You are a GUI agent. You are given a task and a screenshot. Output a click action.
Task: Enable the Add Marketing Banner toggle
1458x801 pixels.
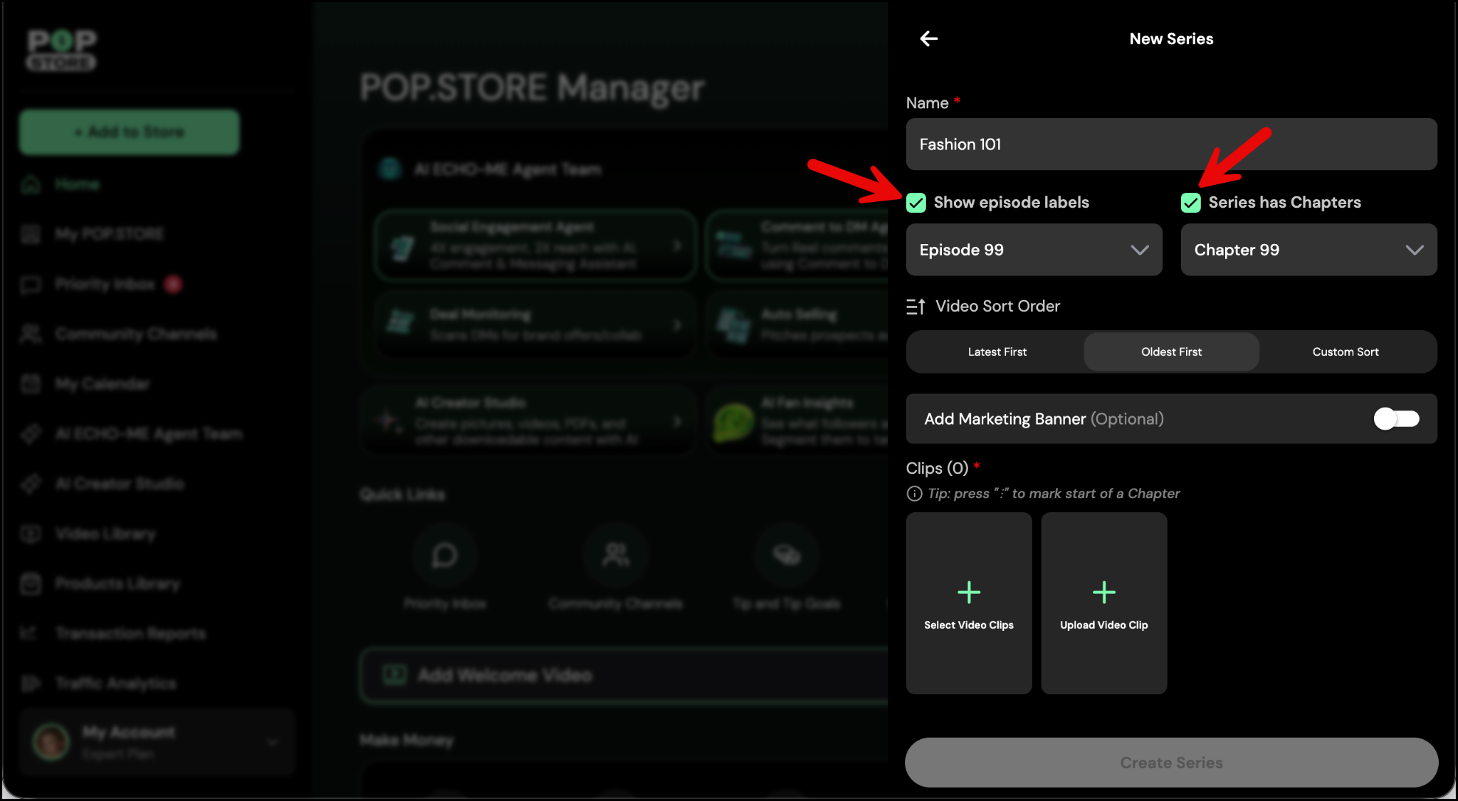click(1395, 419)
